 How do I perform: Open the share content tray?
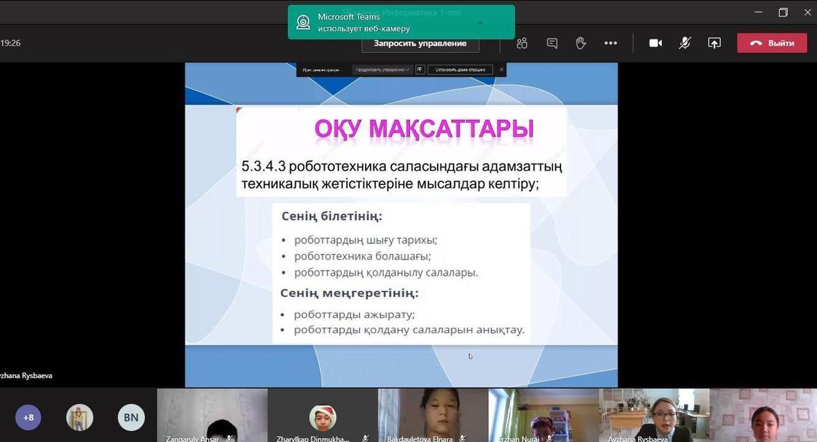(x=714, y=43)
